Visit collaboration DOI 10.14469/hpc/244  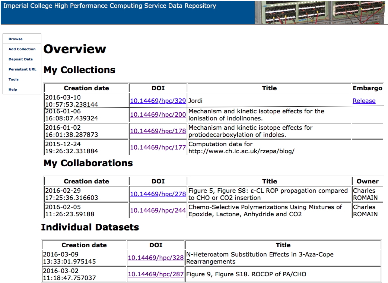point(158,211)
